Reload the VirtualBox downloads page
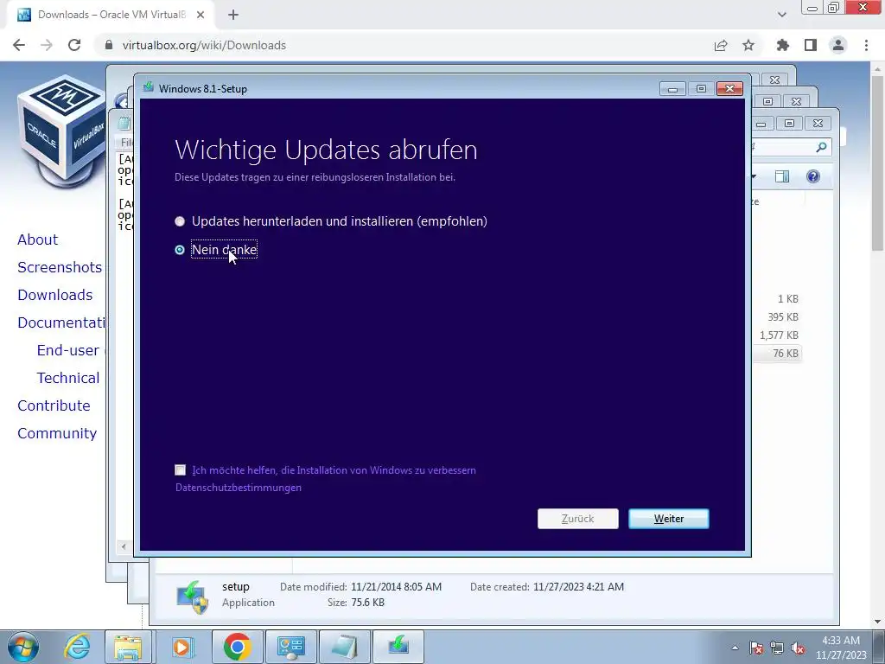The image size is (885, 664). 74,45
